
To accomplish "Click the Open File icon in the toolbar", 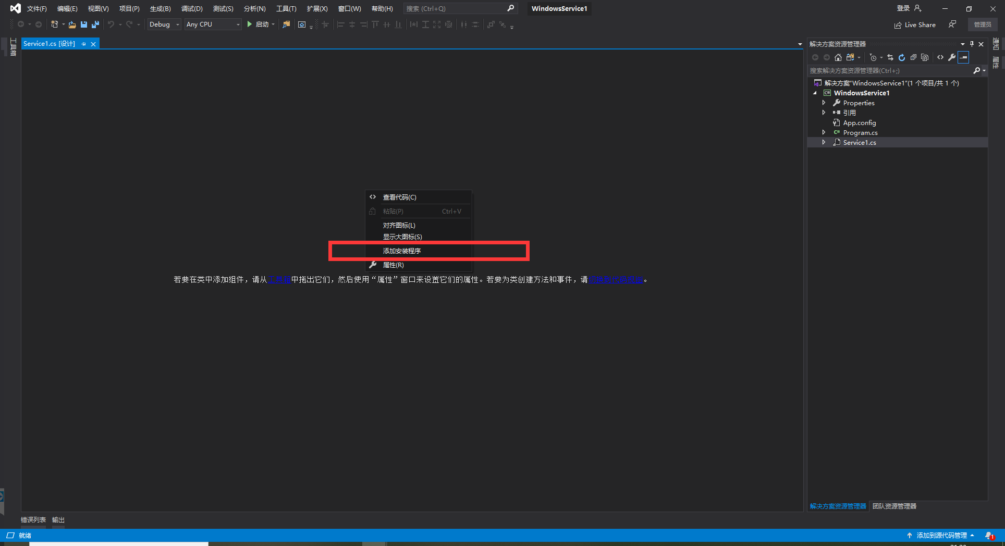I will (x=72, y=24).
